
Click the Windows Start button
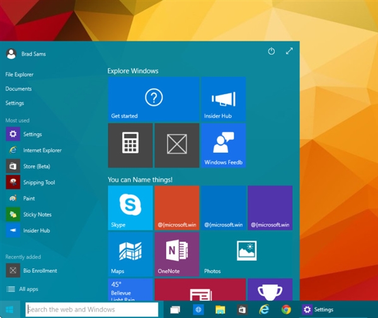[x=10, y=309]
